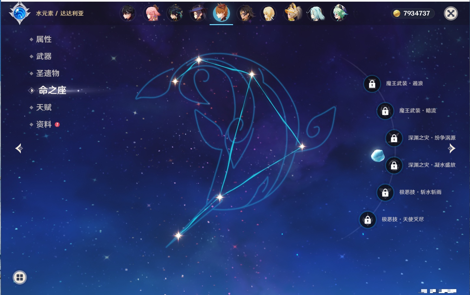This screenshot has width=470, height=295.
Task: Click the 深渊之灾·纷争涡源 constellation lock
Action: [394, 138]
